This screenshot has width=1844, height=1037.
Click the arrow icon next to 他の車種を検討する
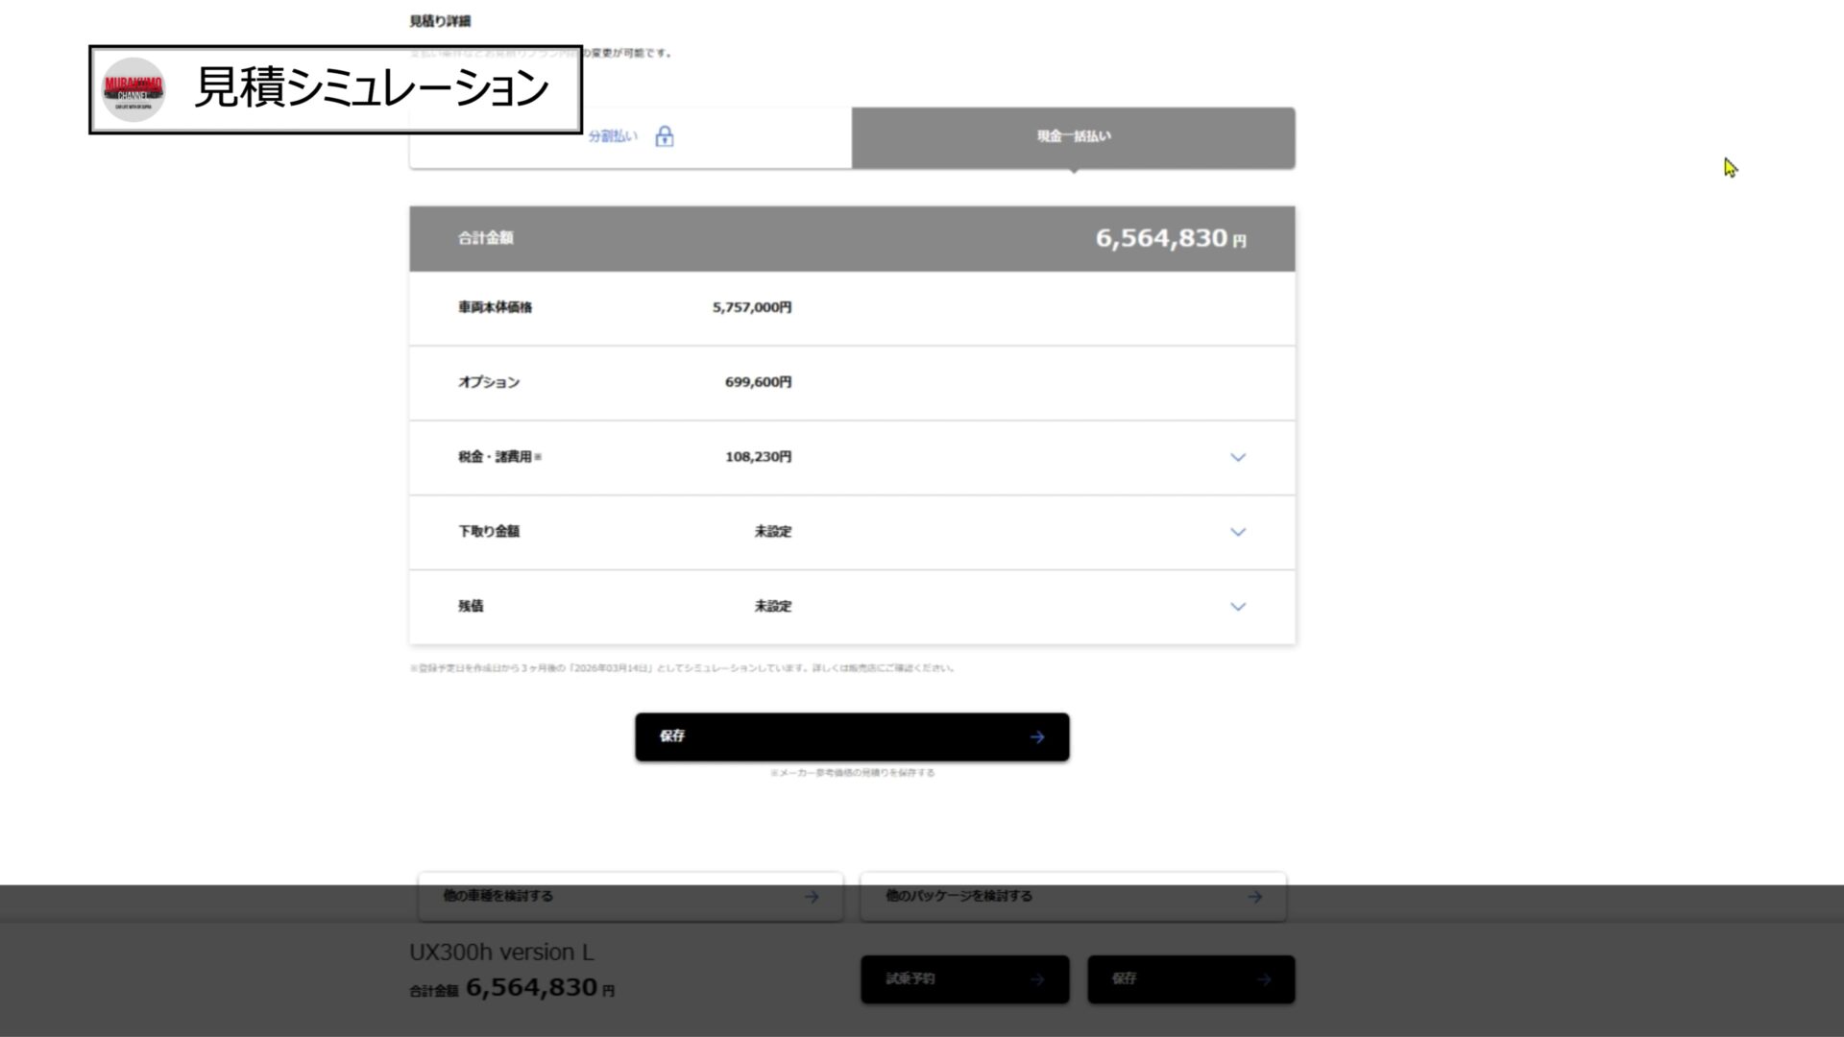(x=812, y=897)
